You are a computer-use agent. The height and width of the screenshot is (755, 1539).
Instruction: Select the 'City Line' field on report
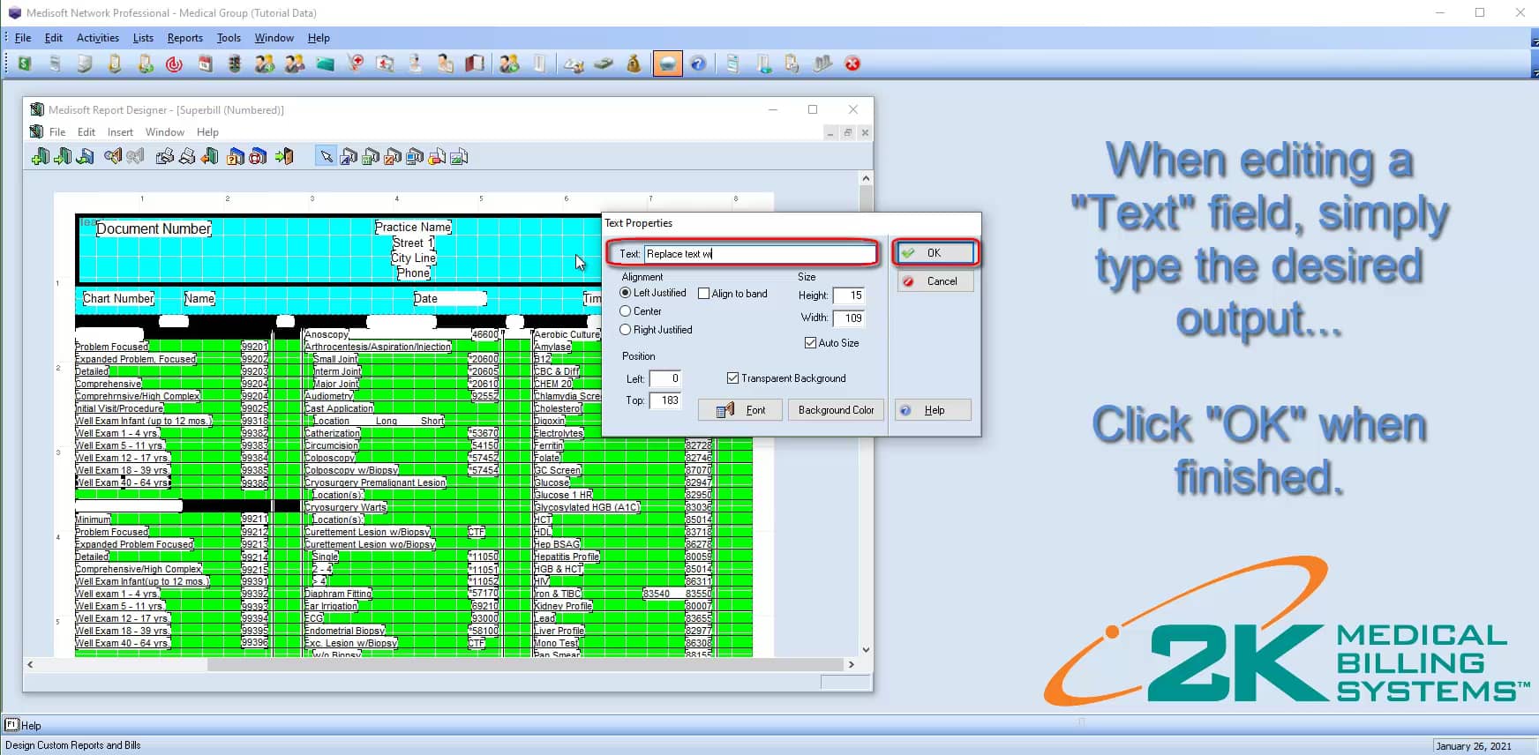click(x=414, y=258)
